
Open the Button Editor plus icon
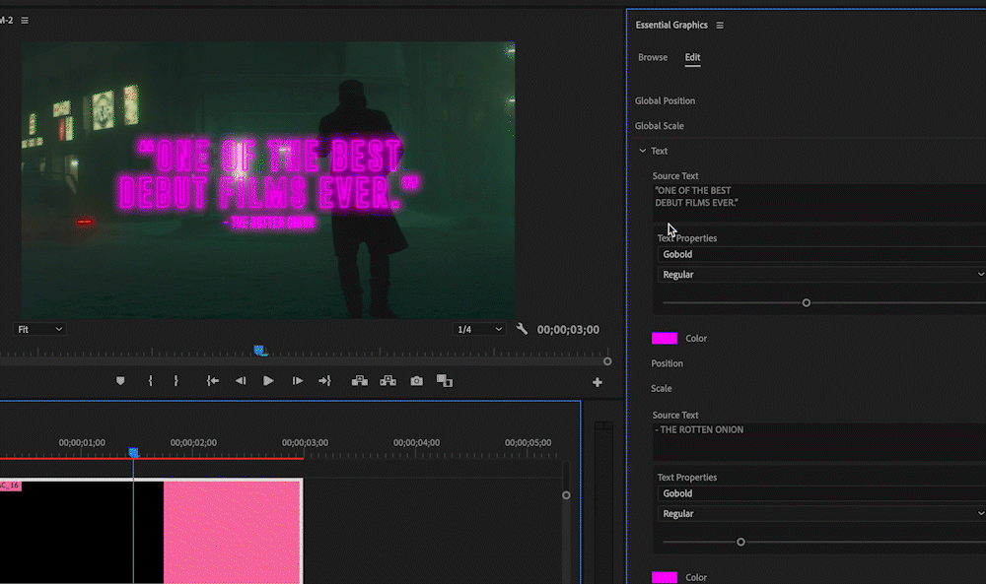[597, 382]
